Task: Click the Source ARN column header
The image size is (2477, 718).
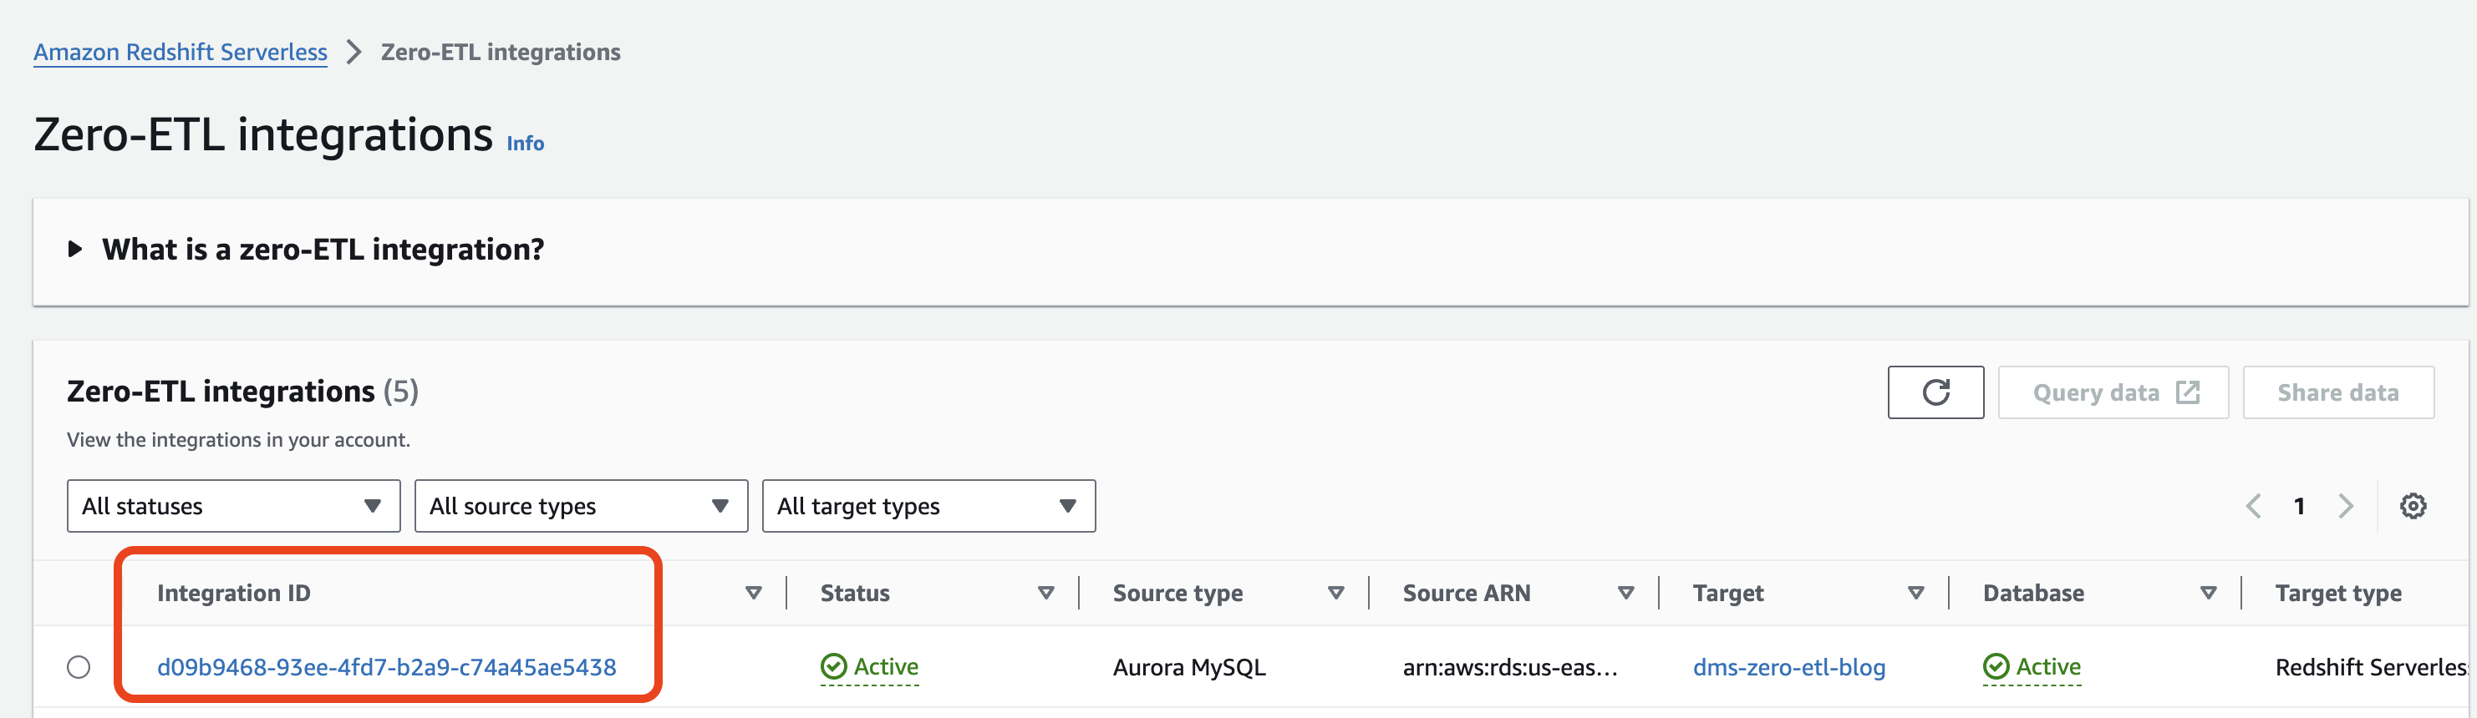Action: pos(1466,593)
